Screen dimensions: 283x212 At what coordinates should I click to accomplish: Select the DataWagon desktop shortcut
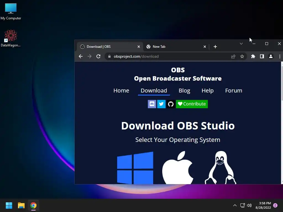point(11,38)
